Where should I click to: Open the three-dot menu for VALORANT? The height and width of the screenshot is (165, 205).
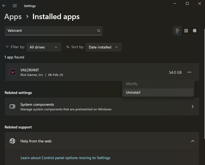pos(189,72)
